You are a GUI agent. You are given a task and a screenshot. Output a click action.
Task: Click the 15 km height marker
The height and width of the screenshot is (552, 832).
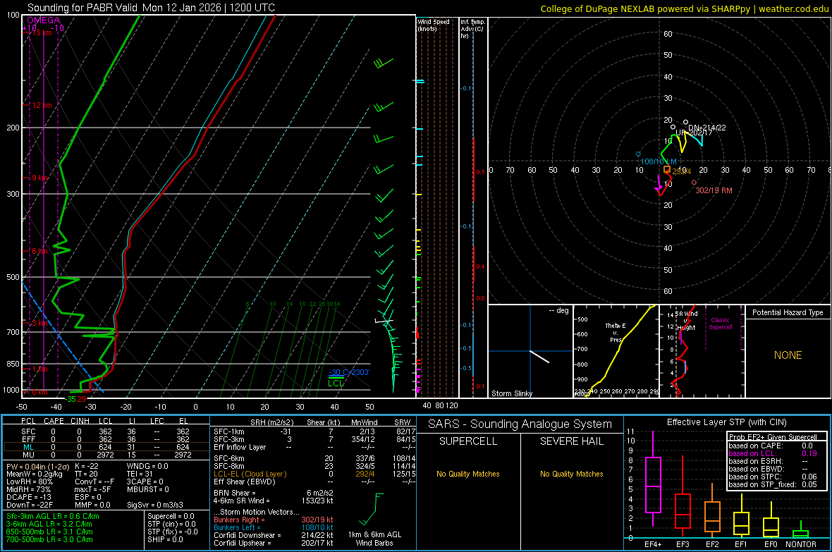[x=42, y=32]
